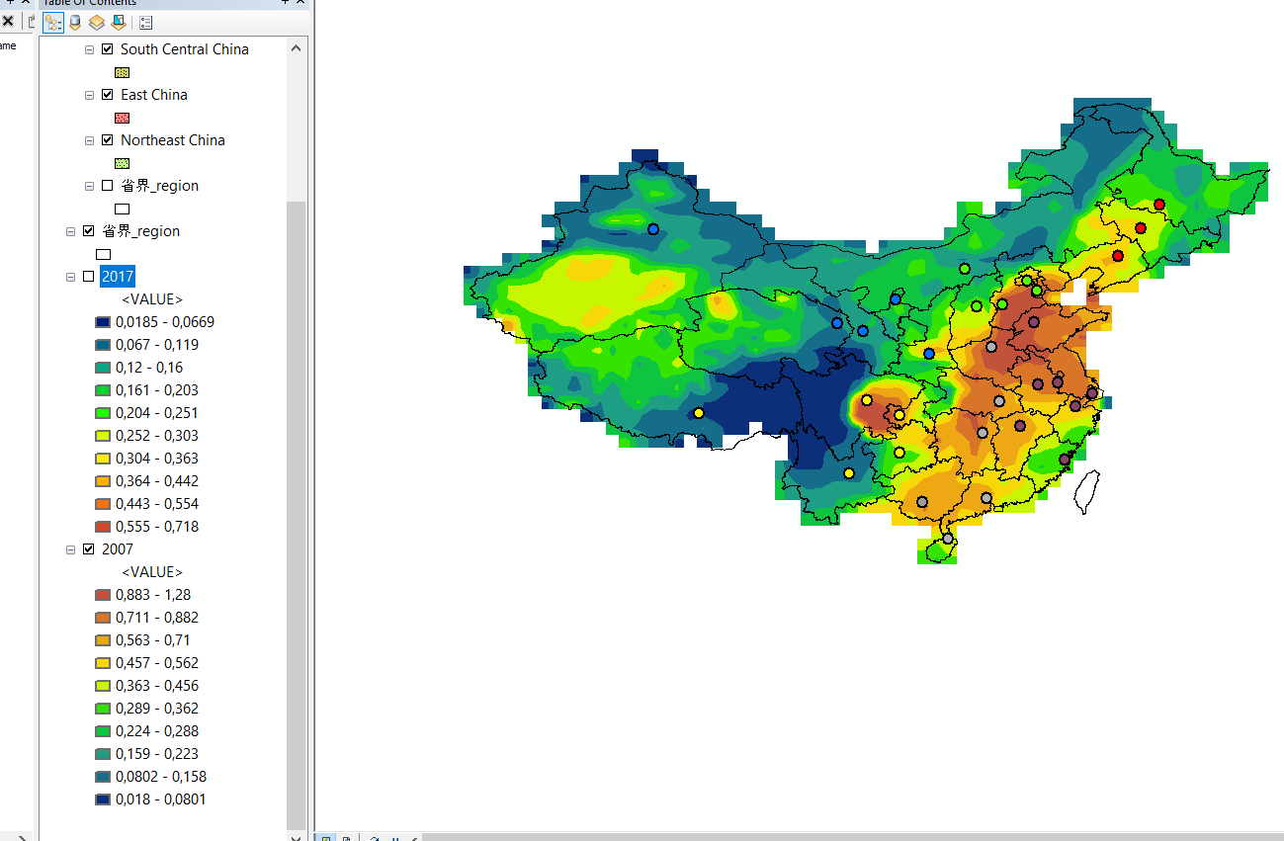Click the 0,563 - 0,71 label
The image size is (1284, 841).
pyautogui.click(x=153, y=639)
